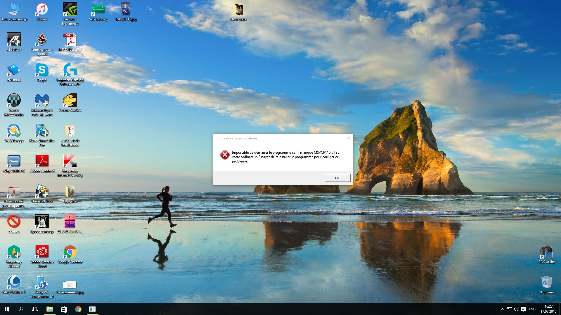561x315 pixels.
Task: Open Task View from taskbar
Action: (35, 309)
